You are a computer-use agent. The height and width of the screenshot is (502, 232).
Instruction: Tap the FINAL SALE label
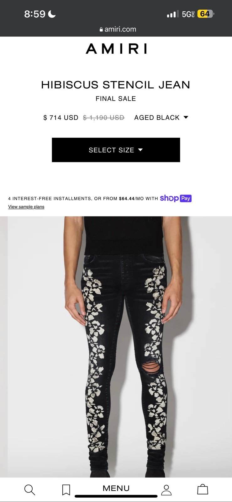[x=116, y=99]
